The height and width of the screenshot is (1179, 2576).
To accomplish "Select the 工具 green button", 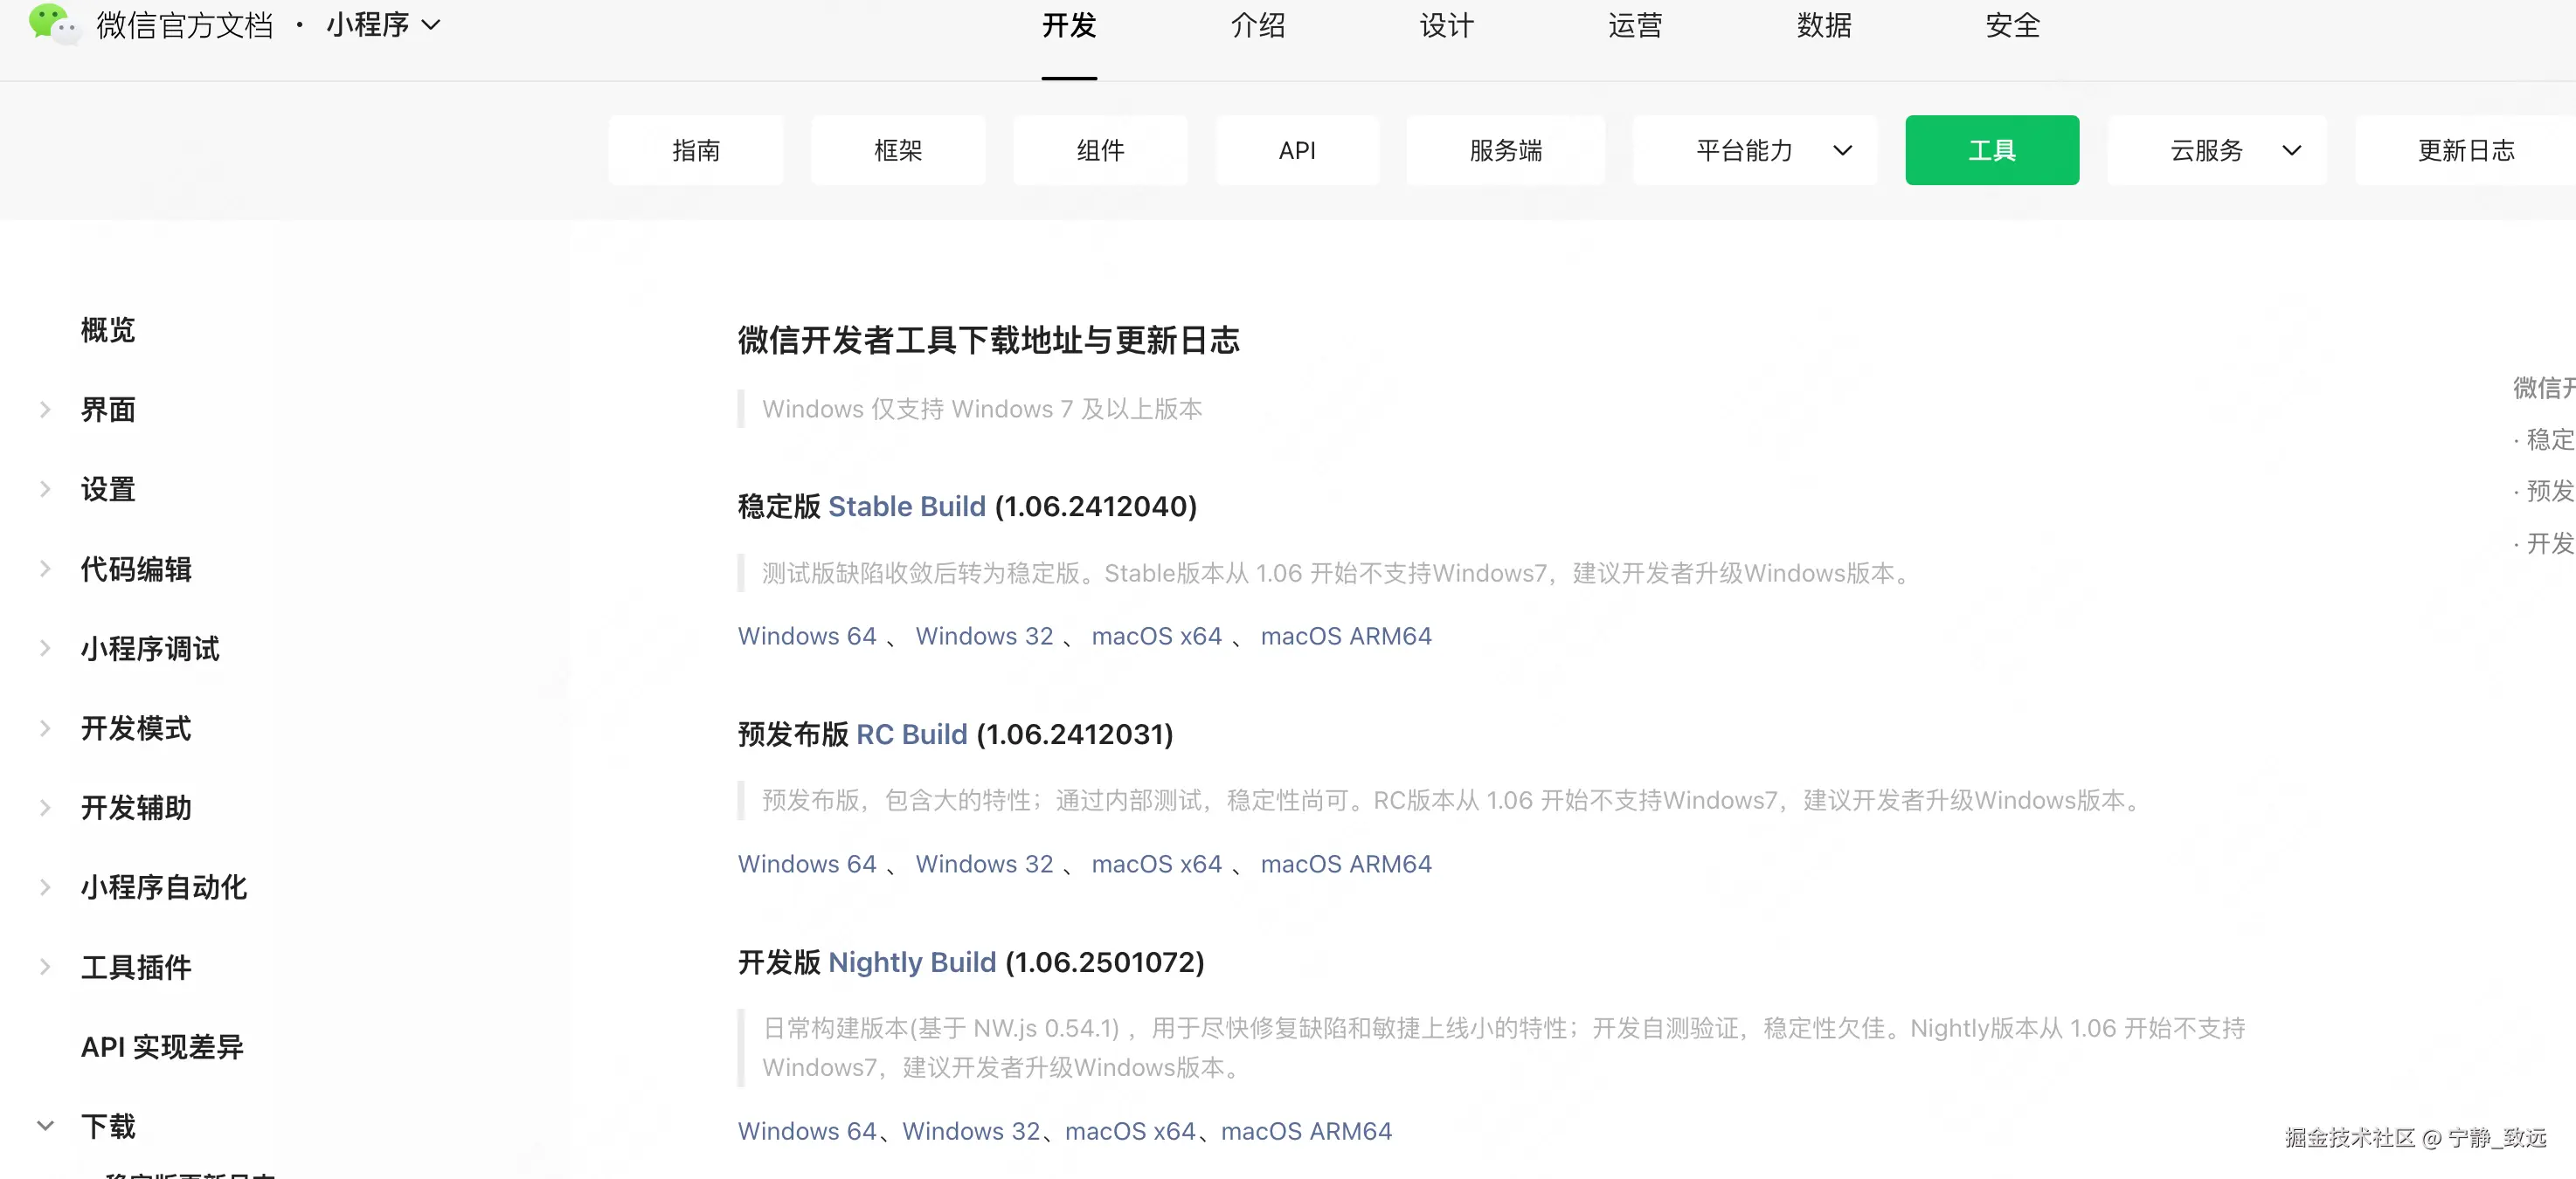I will tap(1991, 151).
